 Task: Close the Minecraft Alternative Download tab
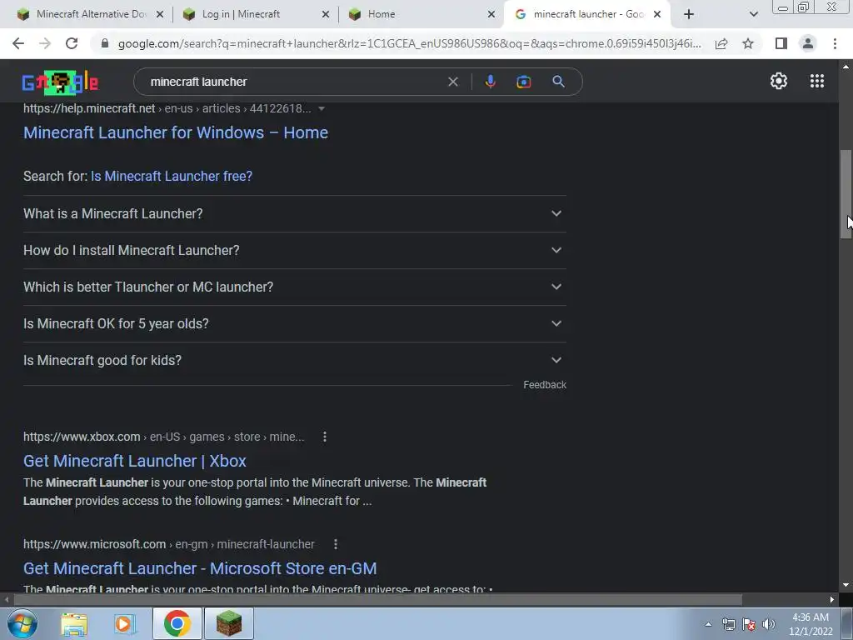[x=160, y=14]
